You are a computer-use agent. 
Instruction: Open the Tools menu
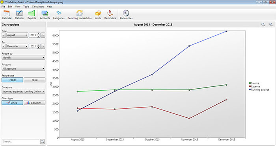(26, 7)
